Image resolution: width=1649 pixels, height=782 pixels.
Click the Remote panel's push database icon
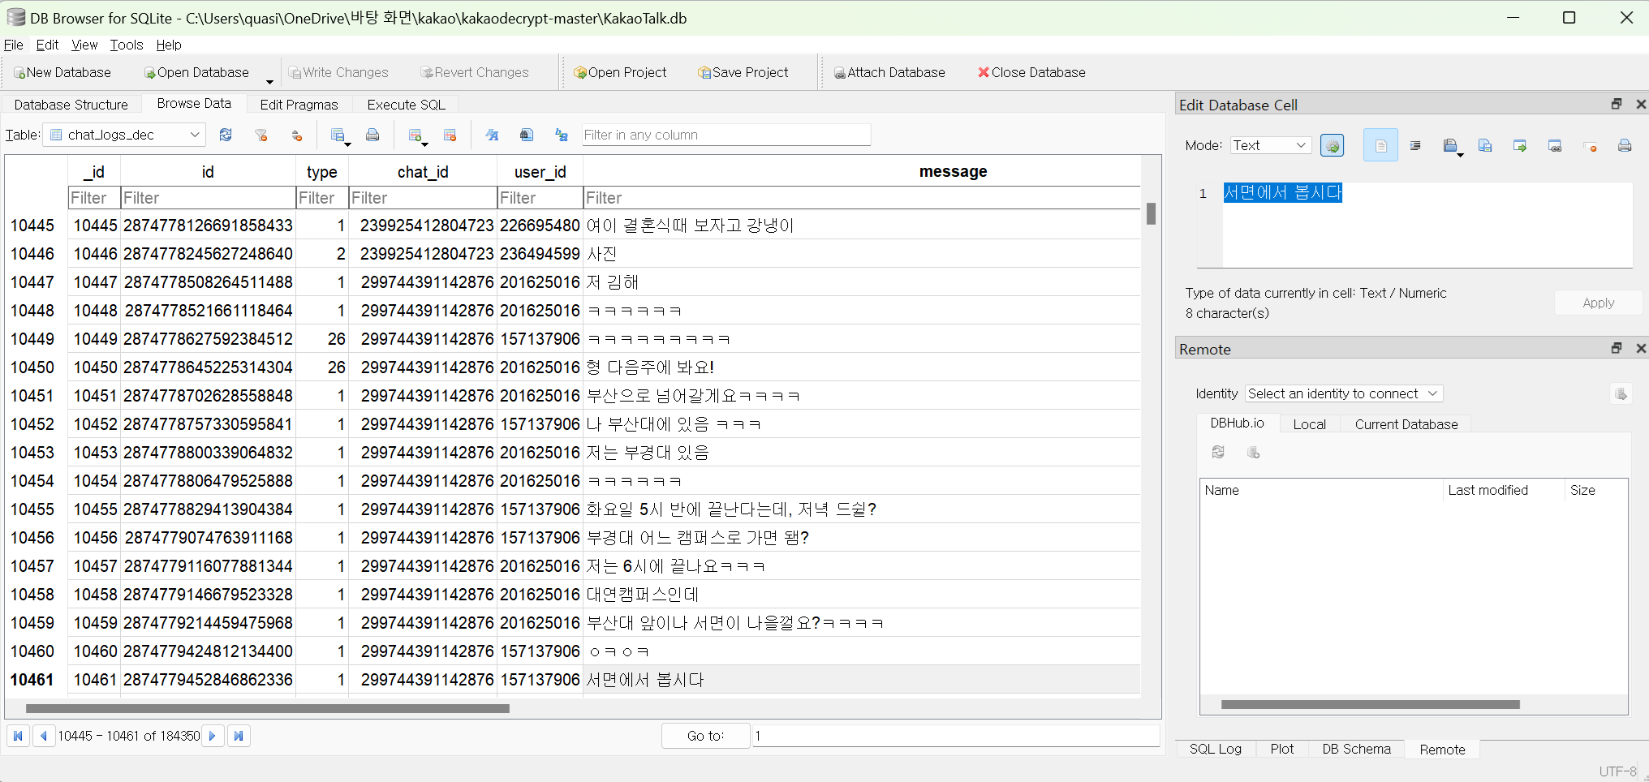click(1253, 452)
